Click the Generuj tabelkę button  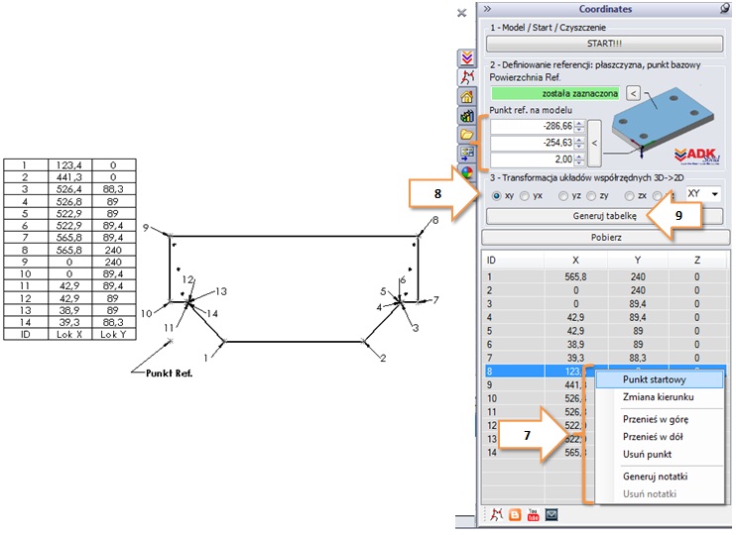click(605, 216)
